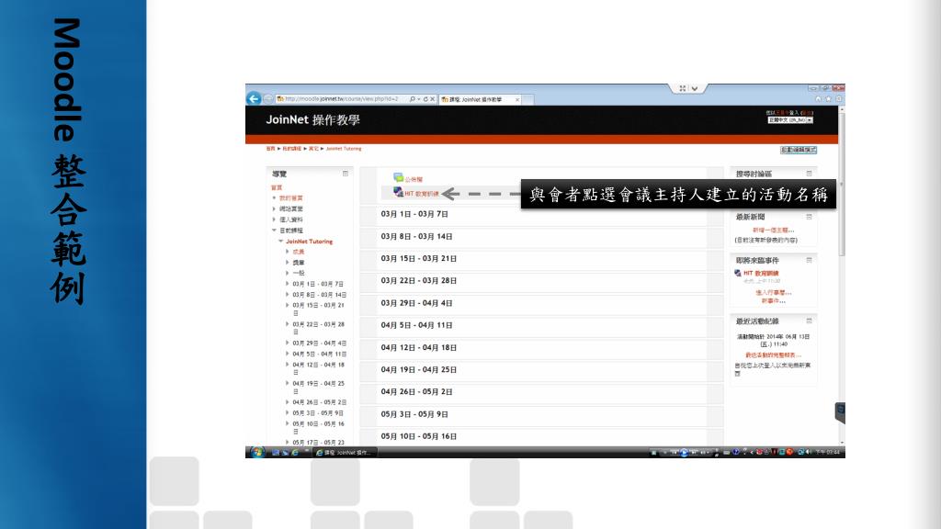Click the down chevron at window top
941x529 pixels.
(x=695, y=88)
